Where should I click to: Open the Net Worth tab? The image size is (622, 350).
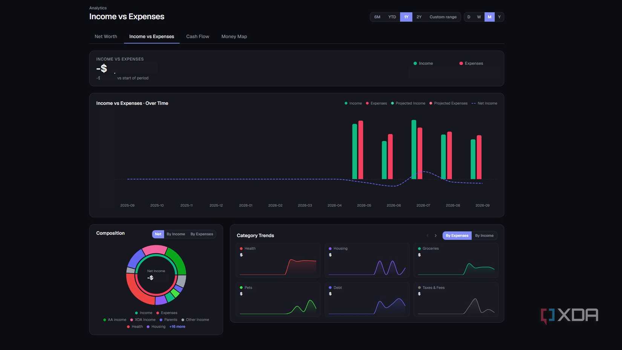point(106,37)
